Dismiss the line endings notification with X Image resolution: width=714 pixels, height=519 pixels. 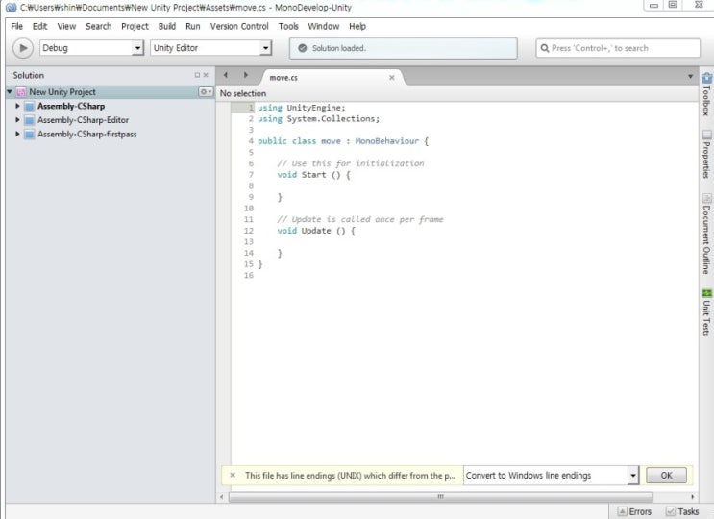[x=233, y=476]
